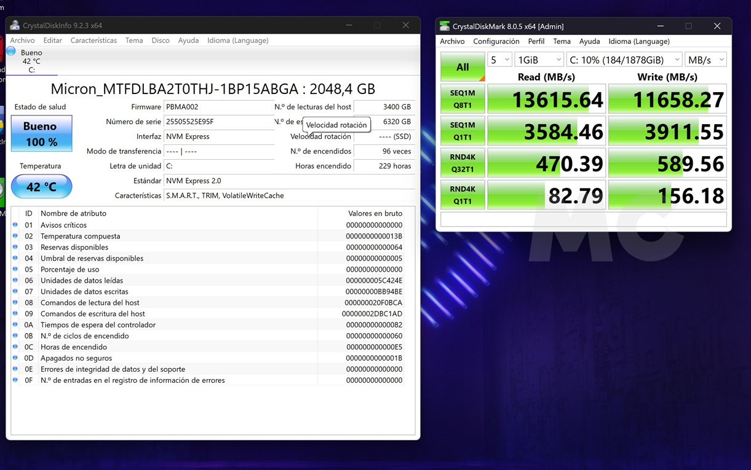Click the CrystalDiskMark title bar app icon

[444, 26]
